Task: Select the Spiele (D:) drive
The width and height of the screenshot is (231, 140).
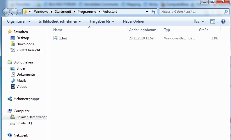Action: tap(24, 123)
